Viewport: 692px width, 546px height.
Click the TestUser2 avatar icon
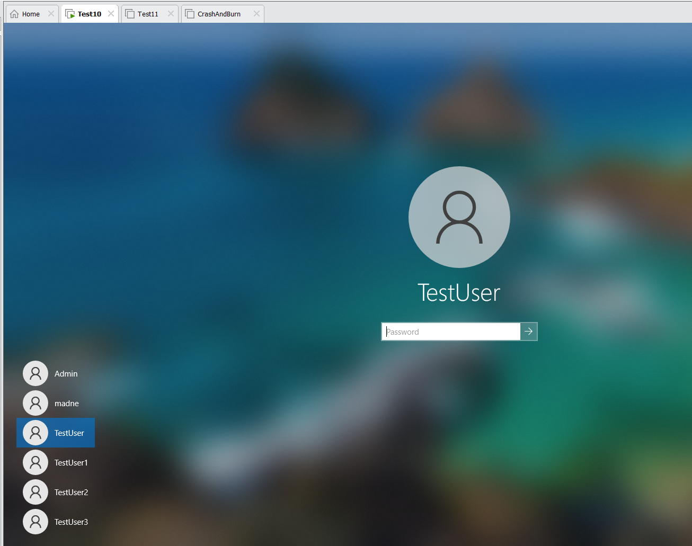coord(36,492)
